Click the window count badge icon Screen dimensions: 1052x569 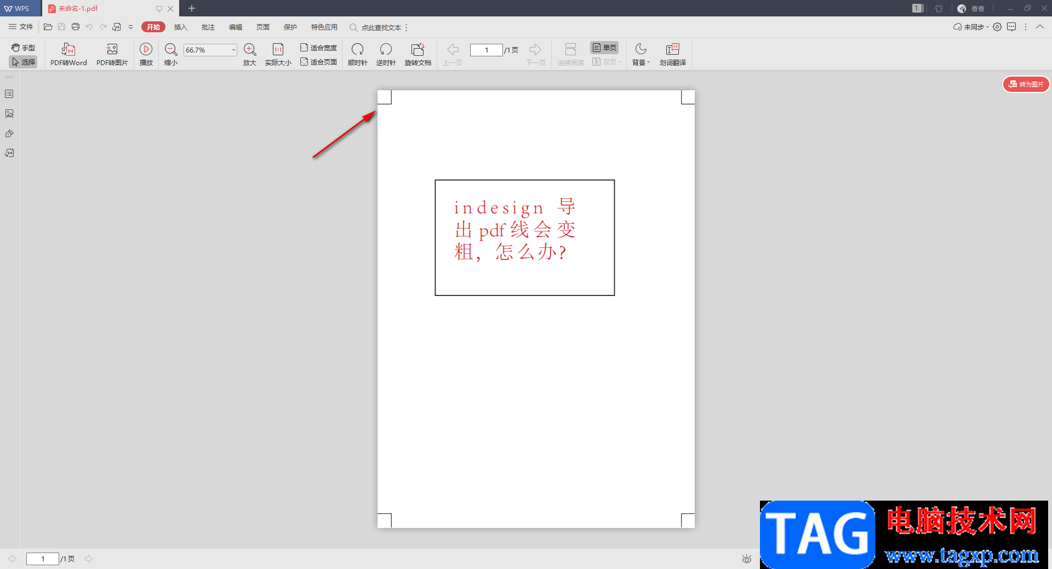coord(918,8)
